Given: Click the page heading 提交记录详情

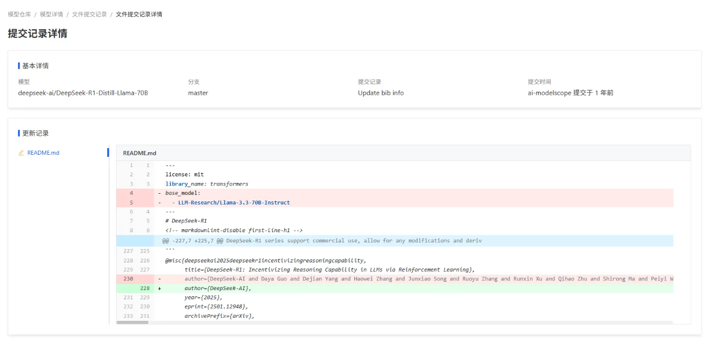Looking at the screenshot, I should coord(37,34).
